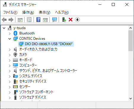Expand the ソフトウェア デバイス category
Viewport: 134px width, 109px height.
pos(10,98)
